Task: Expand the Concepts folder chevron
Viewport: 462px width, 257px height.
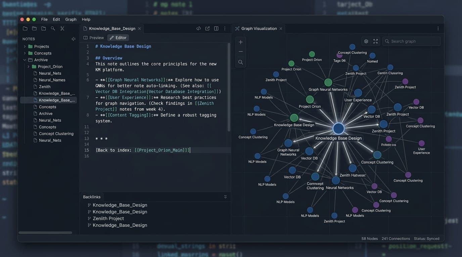Action: coord(25,53)
